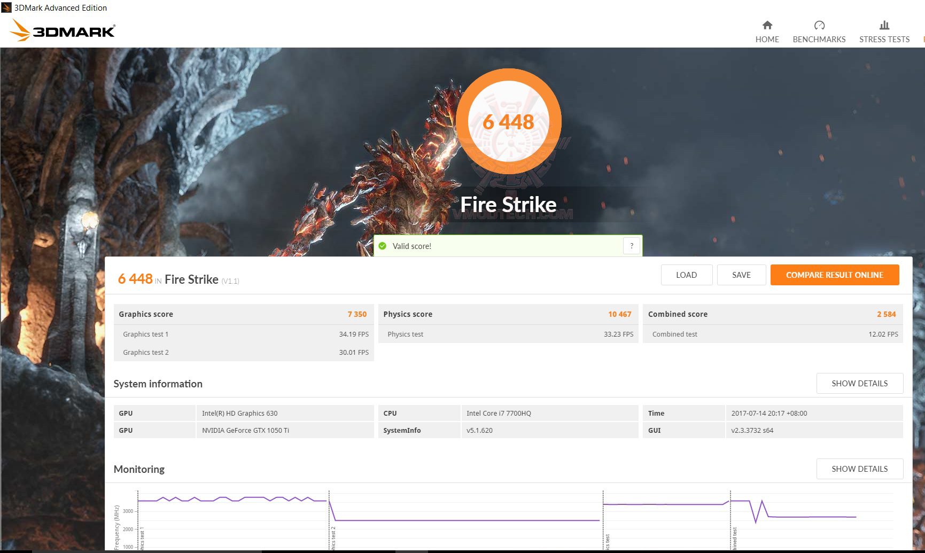925x553 pixels.
Task: Click Combined test result 12.02 FPS
Action: 883,334
